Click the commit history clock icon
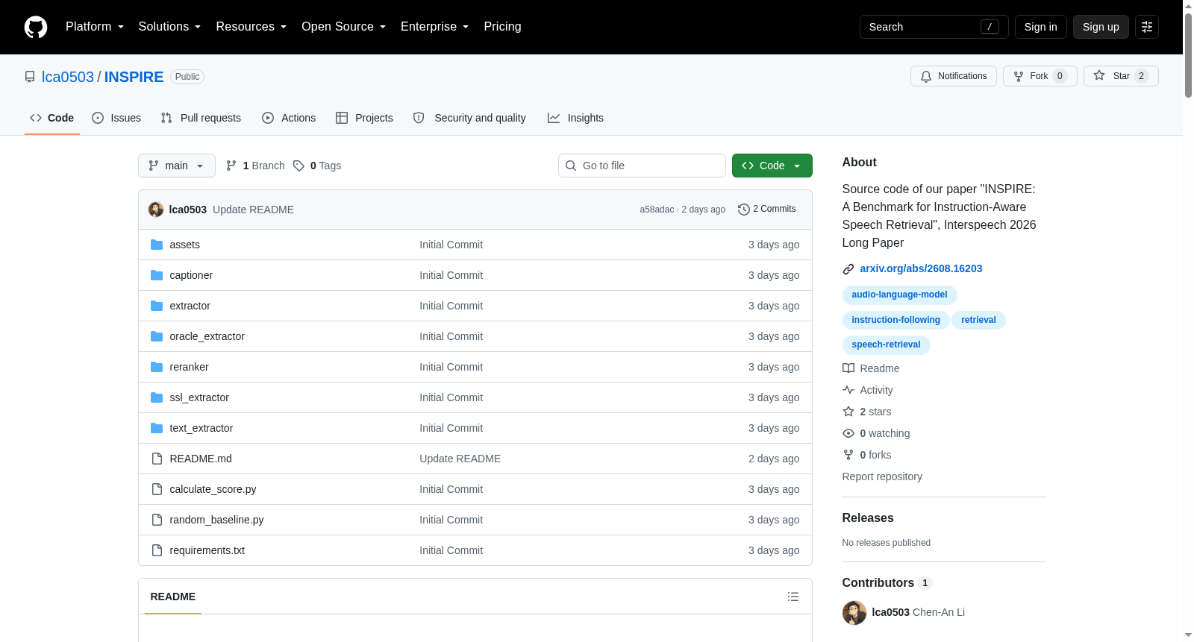 (743, 210)
